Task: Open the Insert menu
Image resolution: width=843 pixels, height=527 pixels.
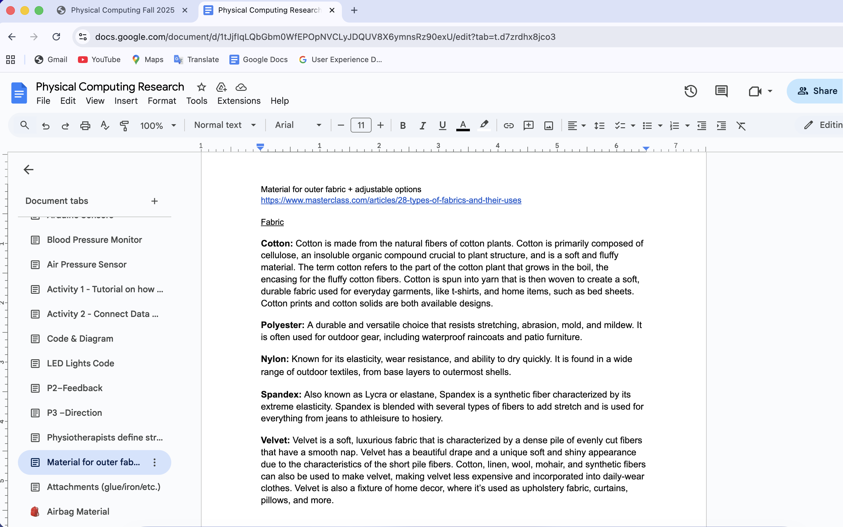Action: pos(126,101)
